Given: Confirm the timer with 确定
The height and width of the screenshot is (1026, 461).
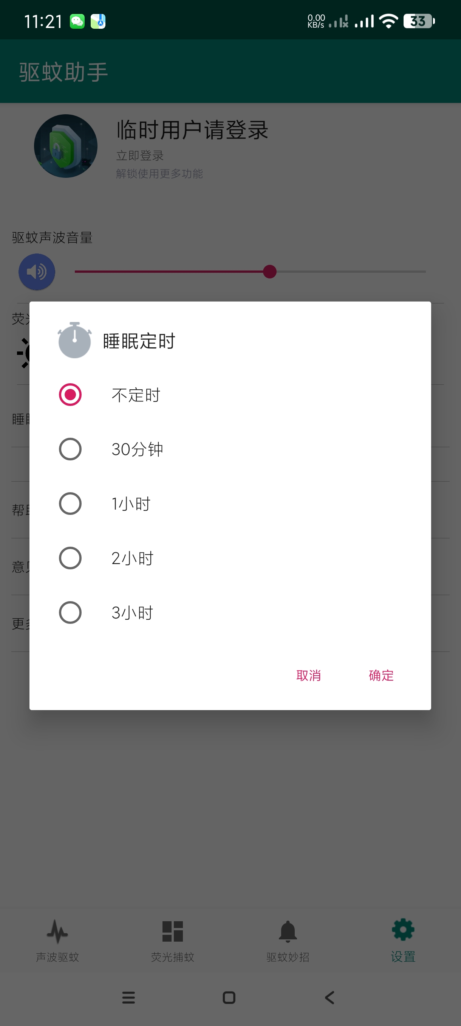Looking at the screenshot, I should coord(381,676).
